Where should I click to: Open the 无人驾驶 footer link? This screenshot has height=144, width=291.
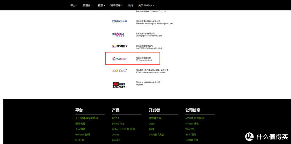tap(80, 129)
